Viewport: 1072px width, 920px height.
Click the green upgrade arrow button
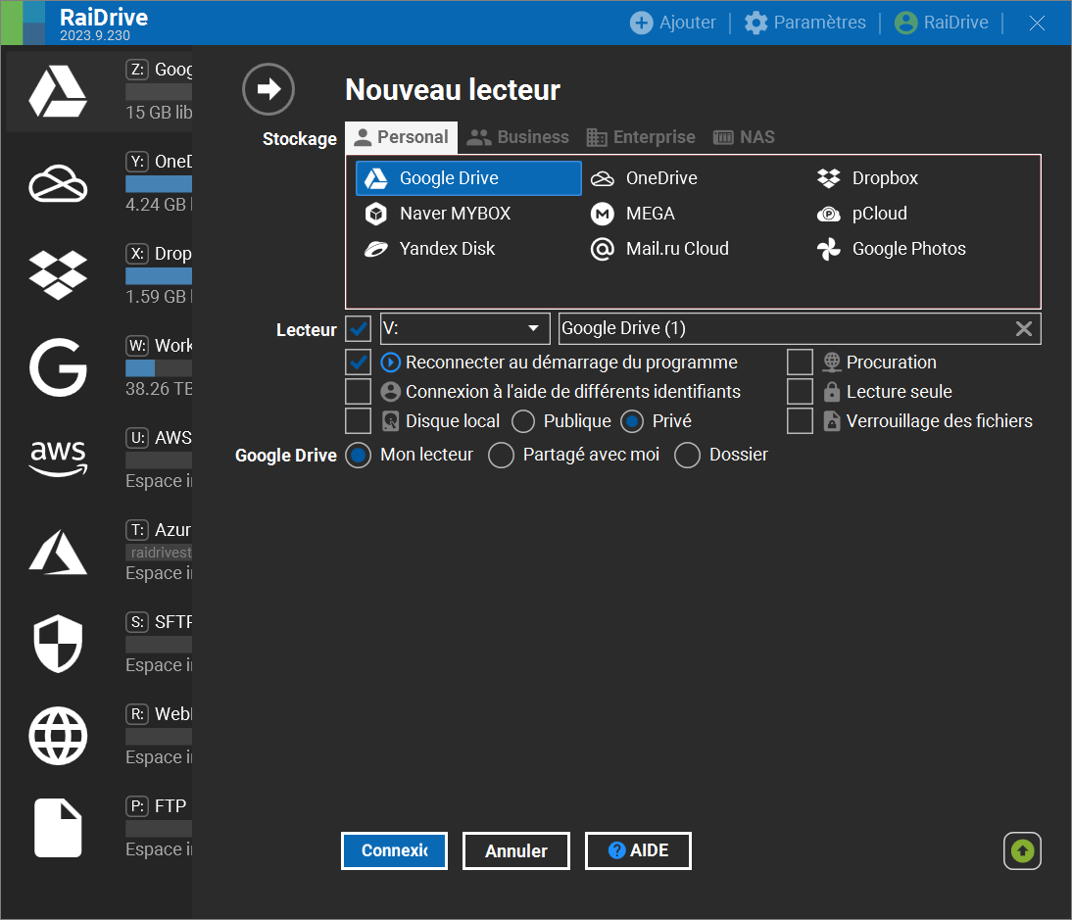[1022, 850]
